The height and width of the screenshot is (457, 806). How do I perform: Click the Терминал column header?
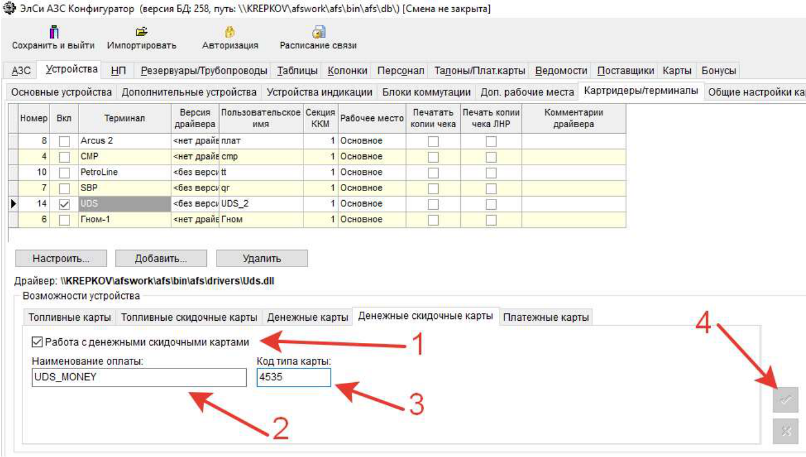point(125,119)
